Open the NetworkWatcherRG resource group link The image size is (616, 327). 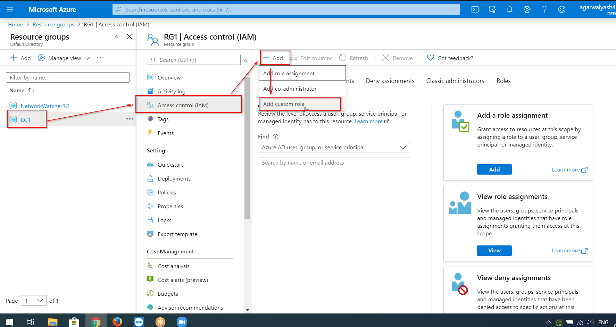coord(45,106)
